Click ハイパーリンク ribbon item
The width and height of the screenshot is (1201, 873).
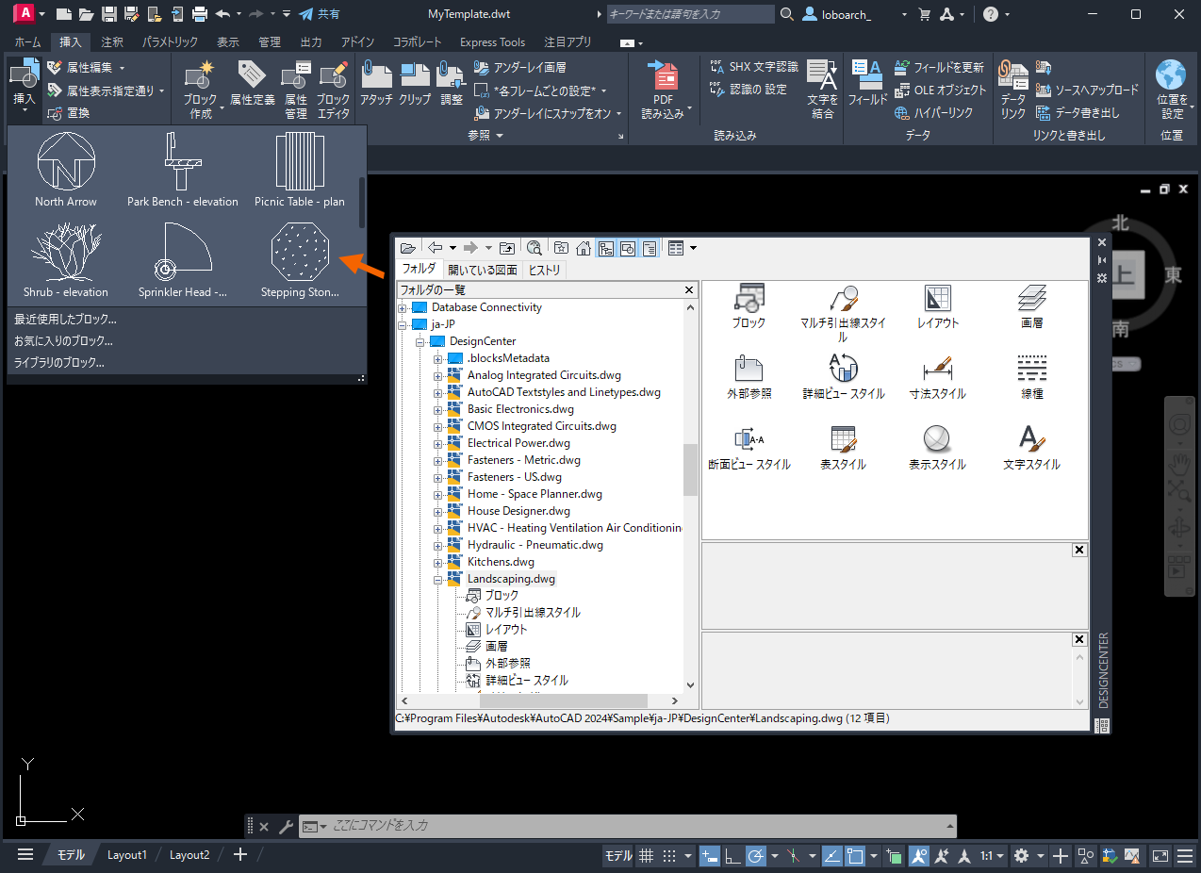pos(934,113)
